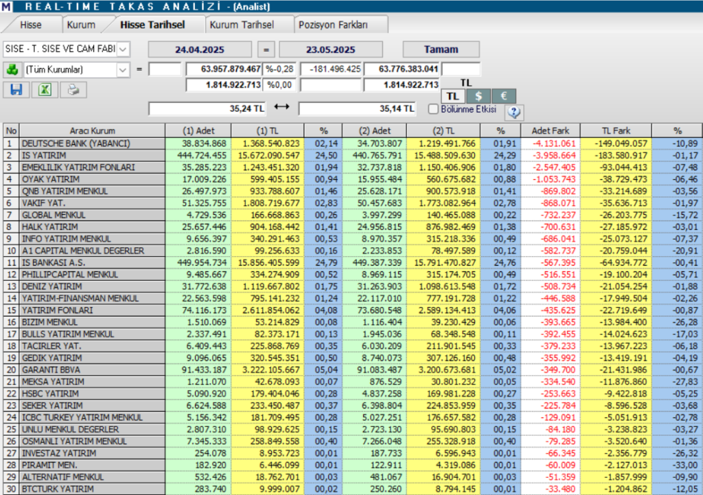
Task: Click the green clover institutions icon
Action: (x=12, y=69)
